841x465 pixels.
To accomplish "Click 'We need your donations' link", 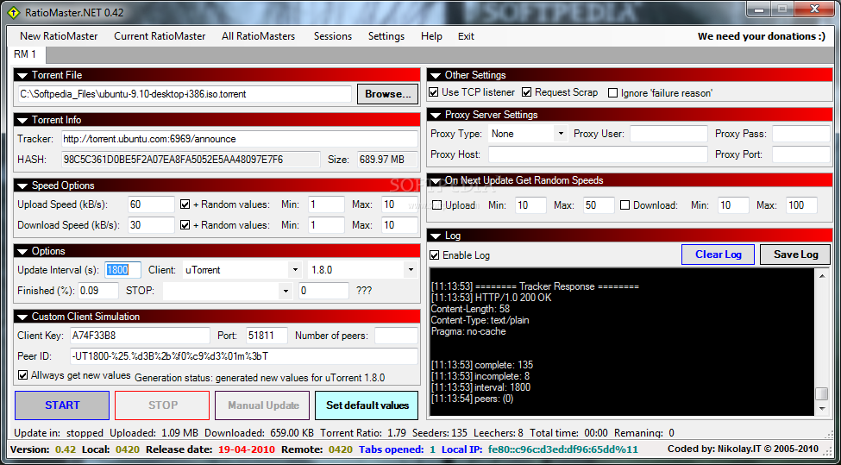I will pos(761,36).
